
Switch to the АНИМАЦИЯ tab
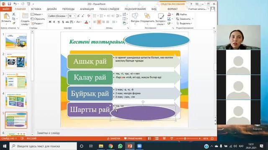(87, 9)
